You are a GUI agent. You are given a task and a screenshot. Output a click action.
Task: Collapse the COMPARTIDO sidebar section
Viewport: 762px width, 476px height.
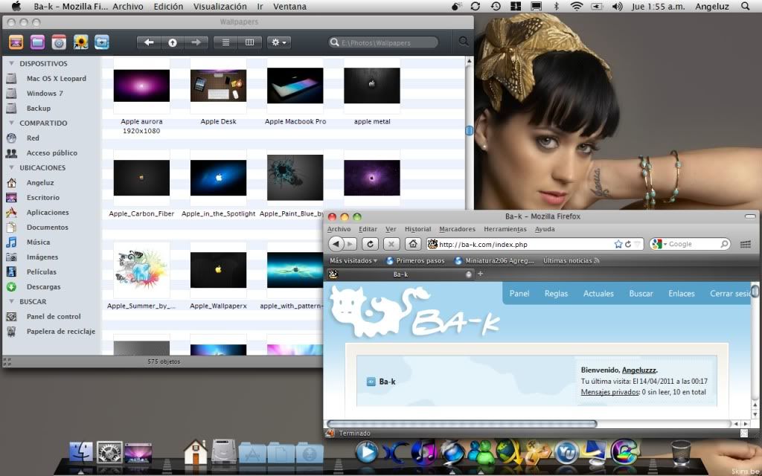(11, 123)
